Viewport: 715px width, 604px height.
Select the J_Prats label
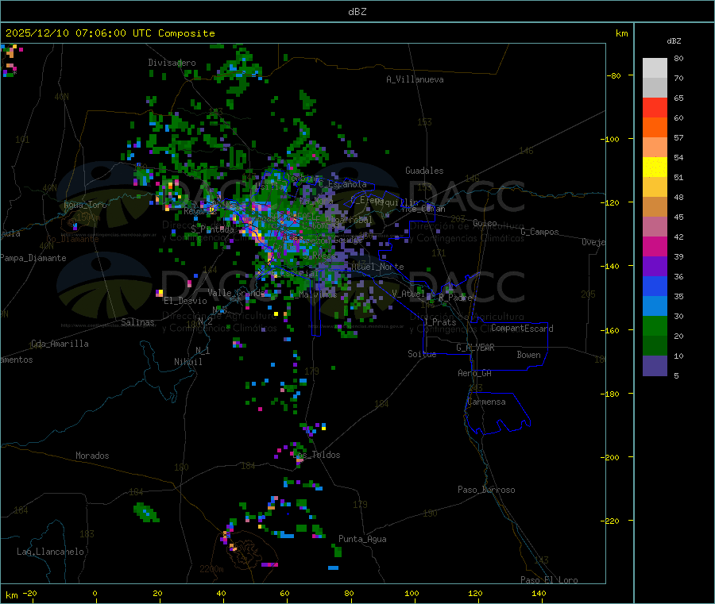pyautogui.click(x=439, y=322)
